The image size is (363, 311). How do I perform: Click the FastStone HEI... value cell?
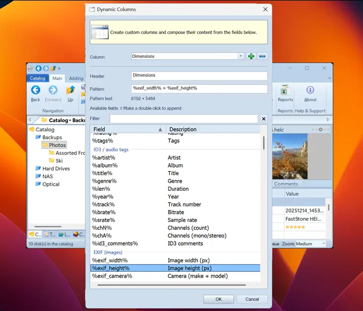point(305,219)
